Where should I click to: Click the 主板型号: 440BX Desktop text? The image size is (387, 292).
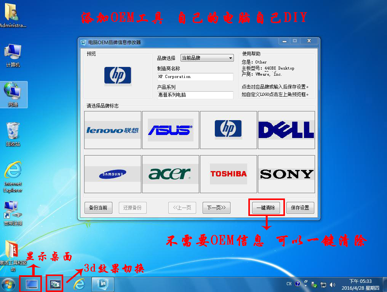[268, 68]
